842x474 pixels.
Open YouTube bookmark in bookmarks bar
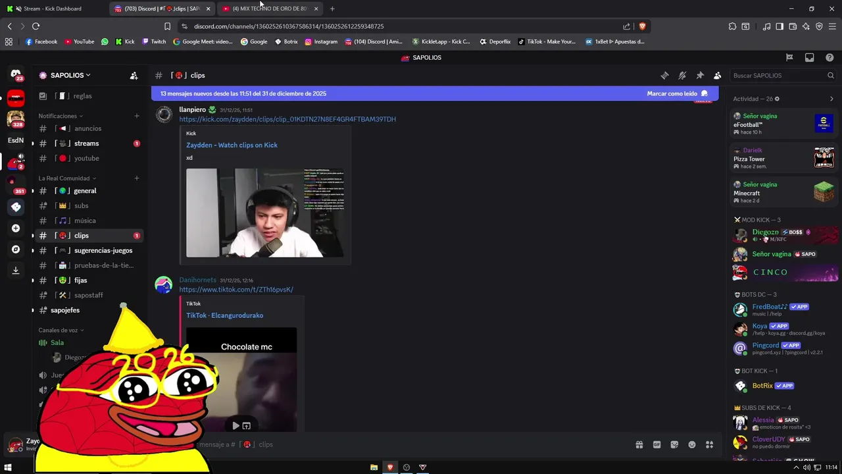(x=80, y=41)
